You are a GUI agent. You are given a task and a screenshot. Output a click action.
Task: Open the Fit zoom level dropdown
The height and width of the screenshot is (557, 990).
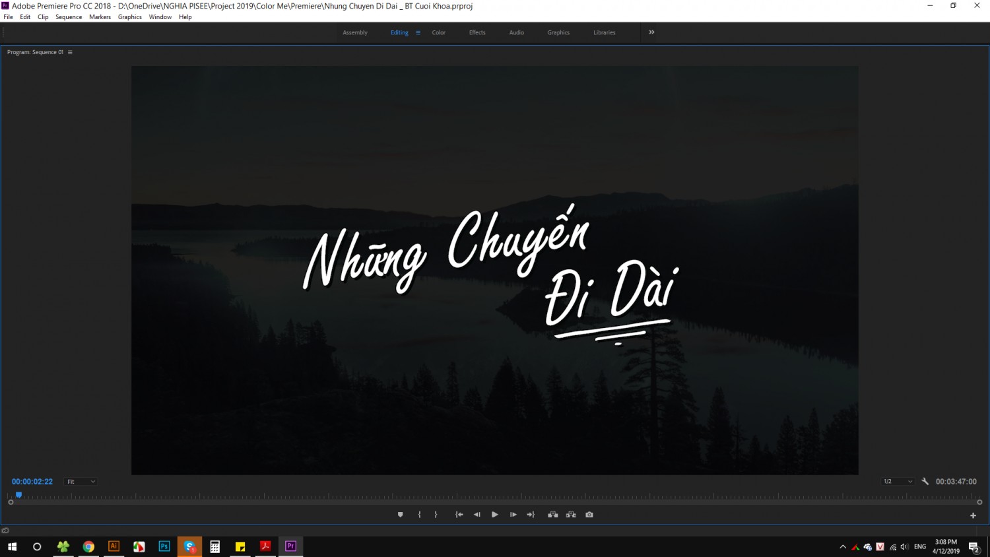click(x=81, y=482)
